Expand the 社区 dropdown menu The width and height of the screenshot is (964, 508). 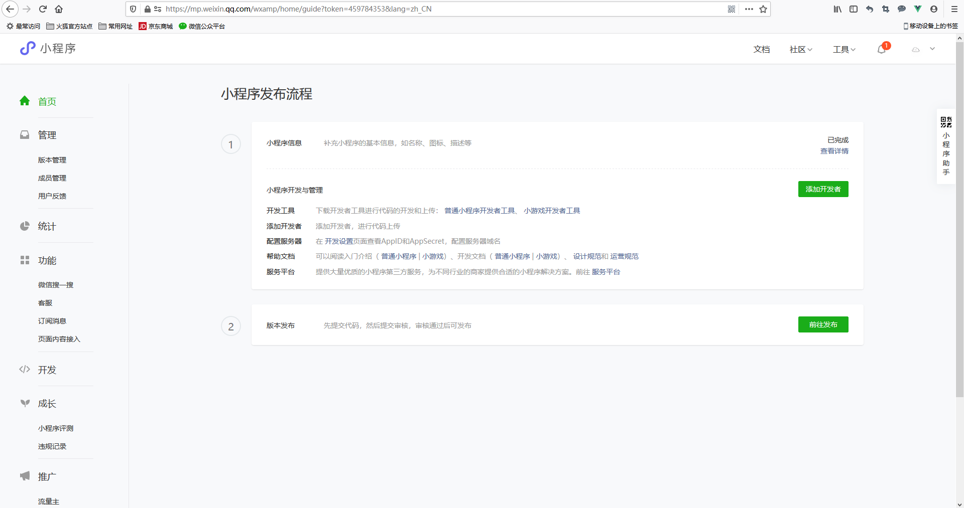(800, 49)
